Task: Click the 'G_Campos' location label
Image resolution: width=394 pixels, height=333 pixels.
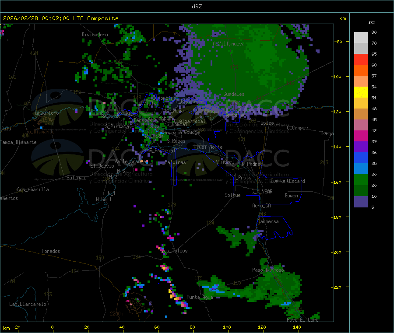Action: (297, 128)
